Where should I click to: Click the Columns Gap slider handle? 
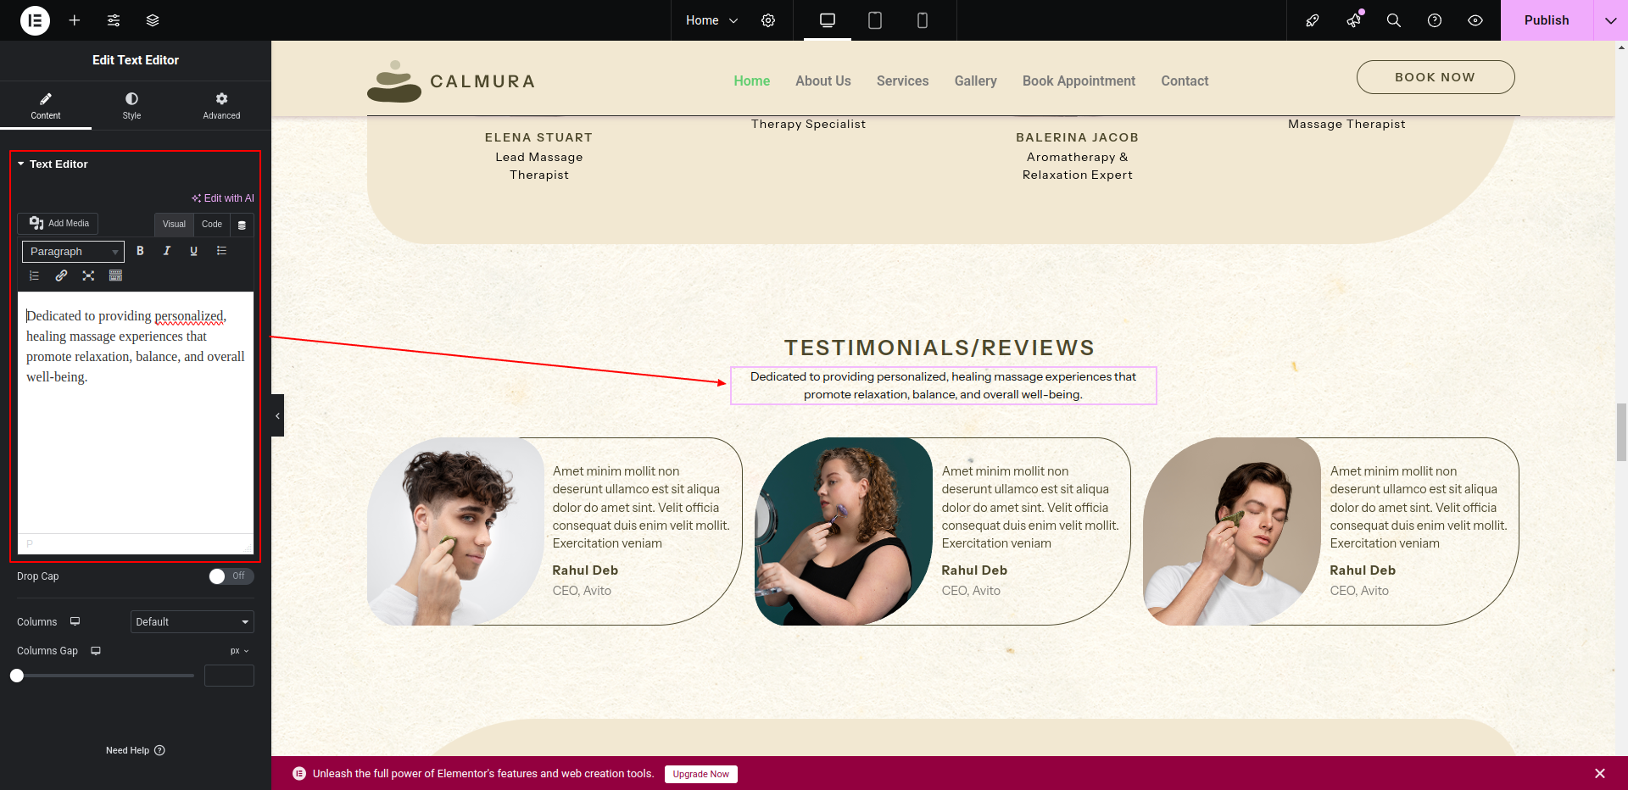coord(17,676)
